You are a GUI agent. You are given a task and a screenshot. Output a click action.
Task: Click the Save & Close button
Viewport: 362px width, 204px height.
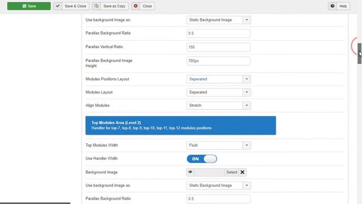71,6
